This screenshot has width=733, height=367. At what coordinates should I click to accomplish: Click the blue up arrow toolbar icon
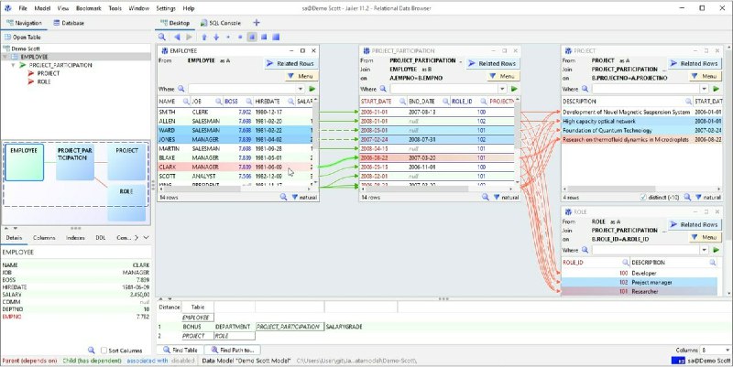(x=204, y=37)
